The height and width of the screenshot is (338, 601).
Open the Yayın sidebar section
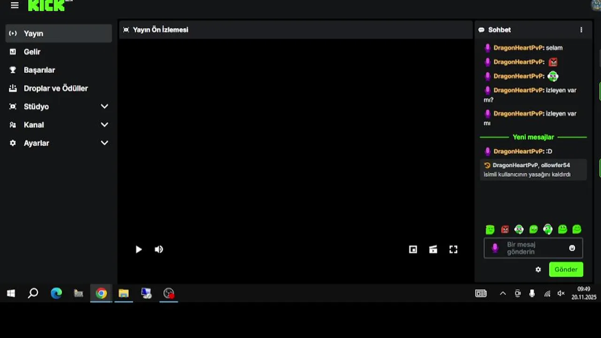(59, 33)
